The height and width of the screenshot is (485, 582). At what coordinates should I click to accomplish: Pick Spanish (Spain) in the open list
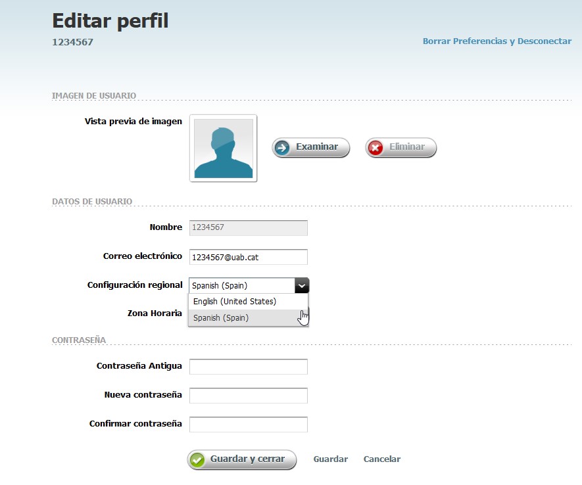coord(221,318)
